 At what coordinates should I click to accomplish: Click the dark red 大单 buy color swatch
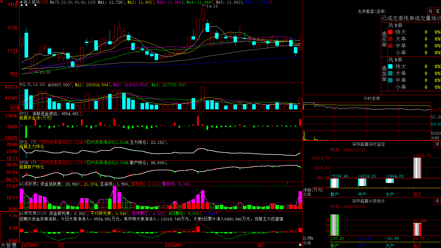(390, 39)
